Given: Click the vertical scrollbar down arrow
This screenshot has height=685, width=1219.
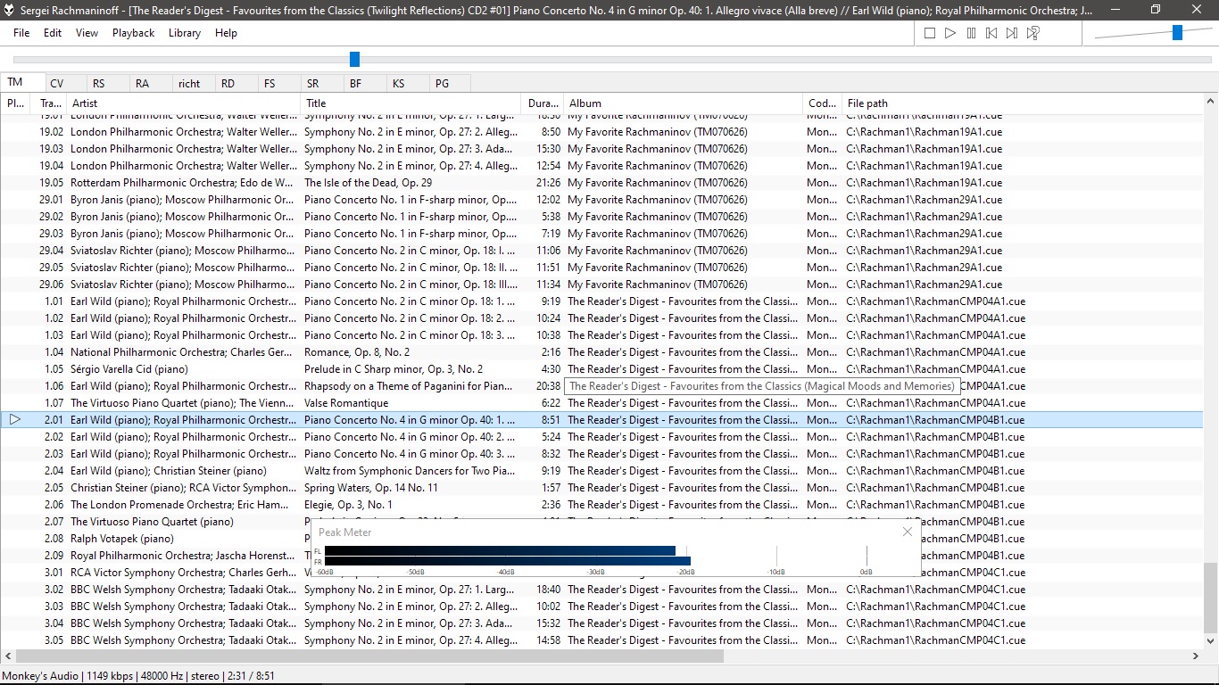Looking at the screenshot, I should pyautogui.click(x=1211, y=640).
